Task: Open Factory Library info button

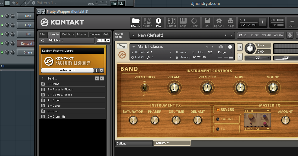Action: coord(96,70)
